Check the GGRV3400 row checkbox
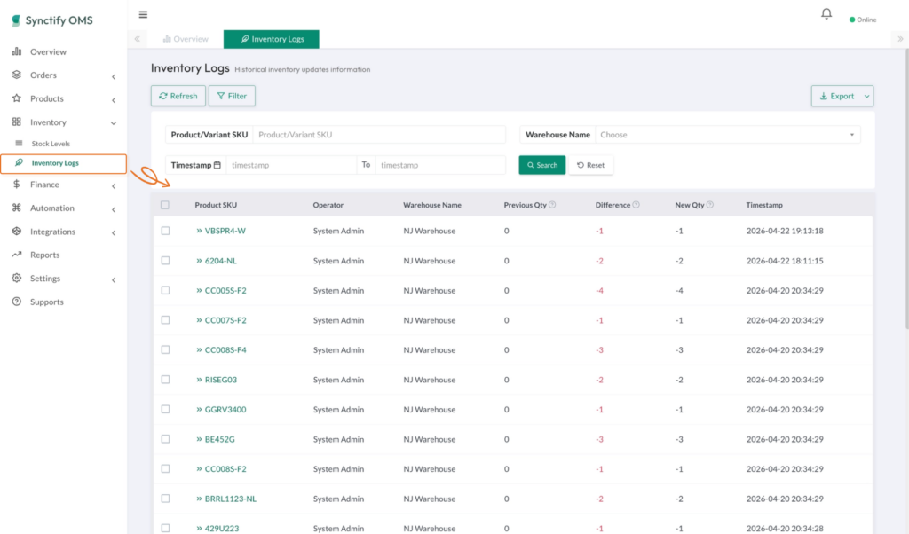909x534 pixels. coord(166,409)
